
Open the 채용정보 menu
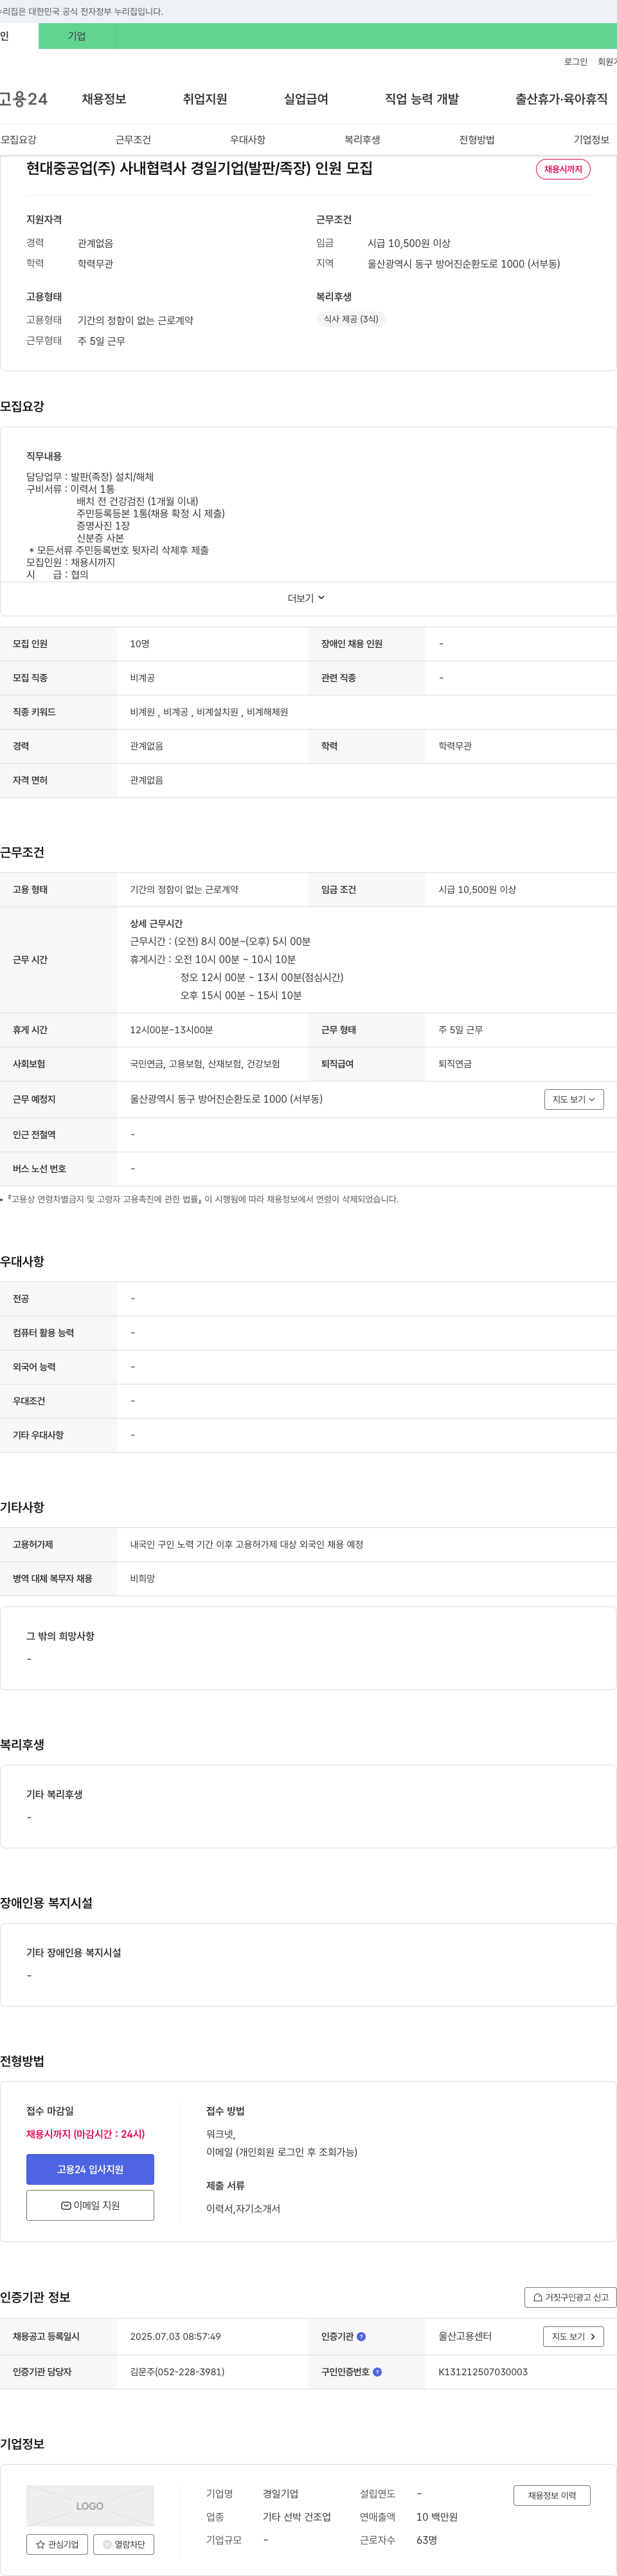104,99
